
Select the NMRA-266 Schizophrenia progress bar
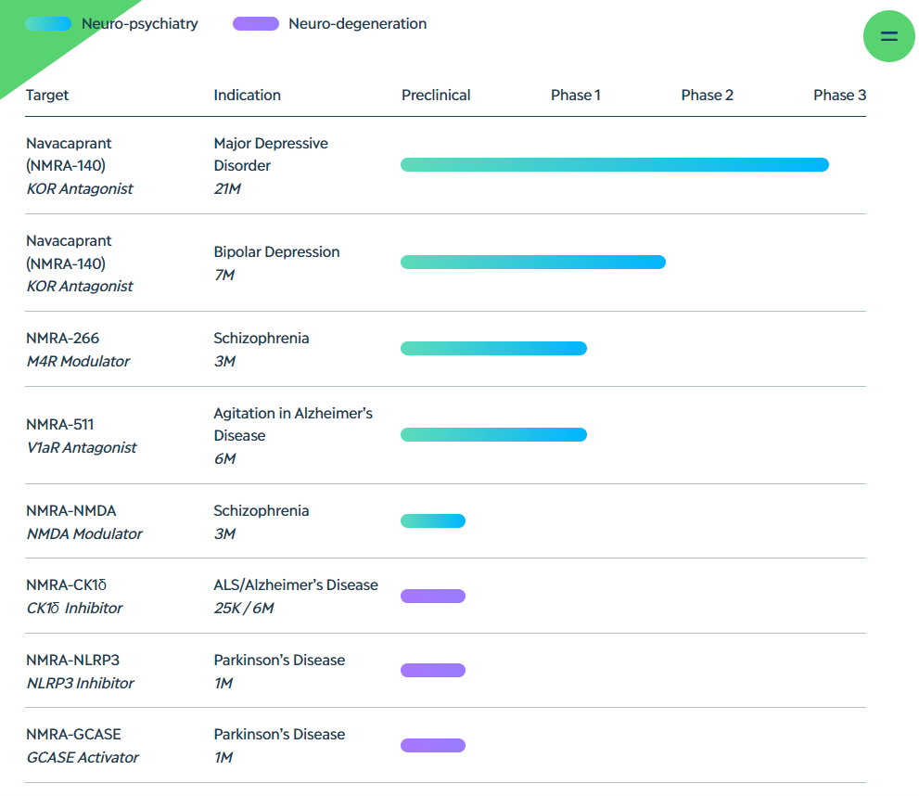click(493, 349)
